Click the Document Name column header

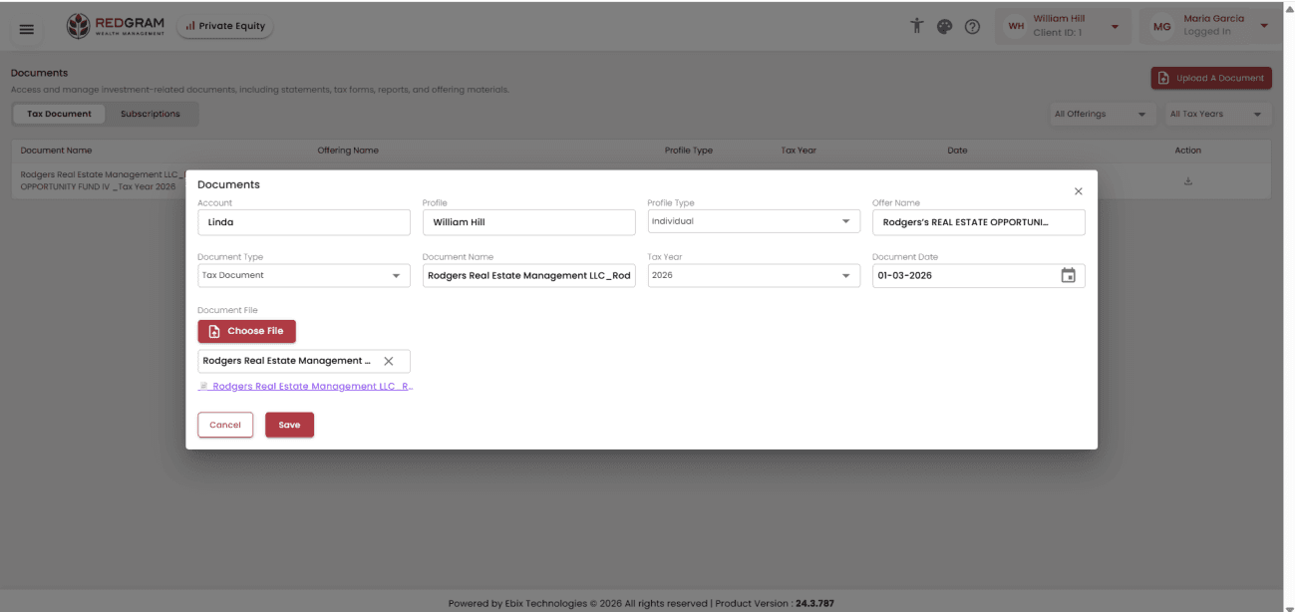tap(56, 151)
